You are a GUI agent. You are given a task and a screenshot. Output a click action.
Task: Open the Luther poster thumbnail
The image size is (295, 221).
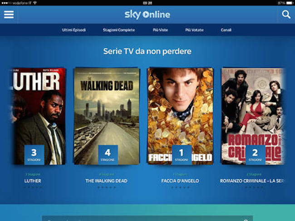(39, 116)
